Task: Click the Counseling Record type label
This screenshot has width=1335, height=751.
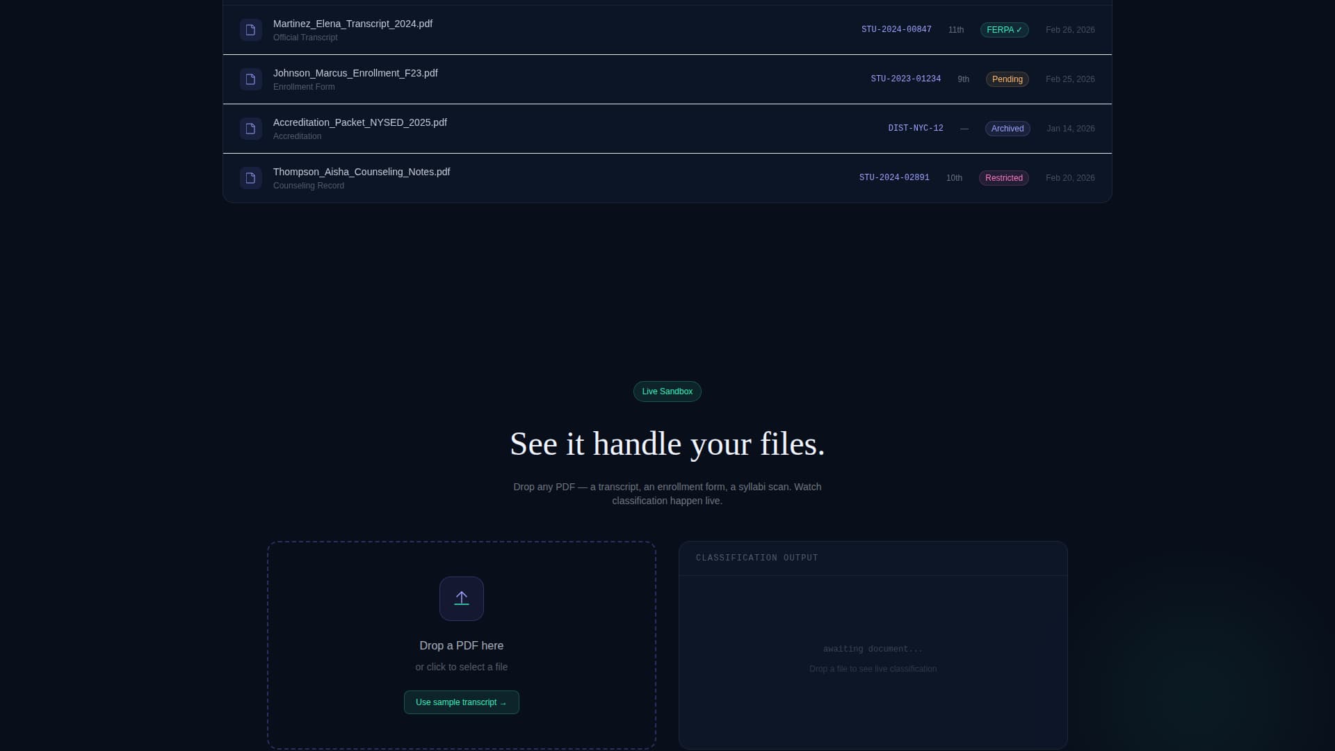Action: coord(309,186)
